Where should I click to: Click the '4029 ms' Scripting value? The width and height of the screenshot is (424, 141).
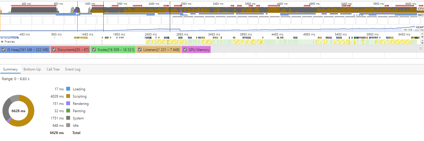click(x=57, y=96)
